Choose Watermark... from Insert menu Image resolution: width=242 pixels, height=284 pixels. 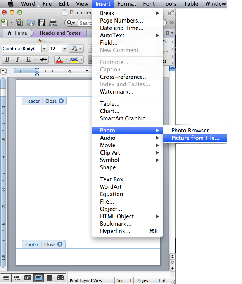[x=116, y=92]
